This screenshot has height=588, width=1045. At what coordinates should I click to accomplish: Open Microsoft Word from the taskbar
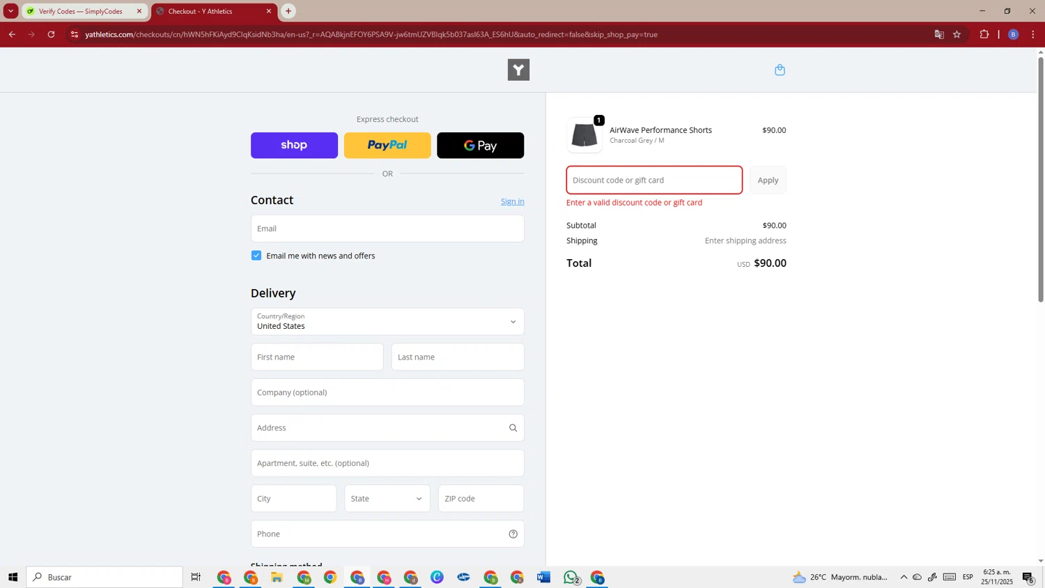click(x=544, y=577)
